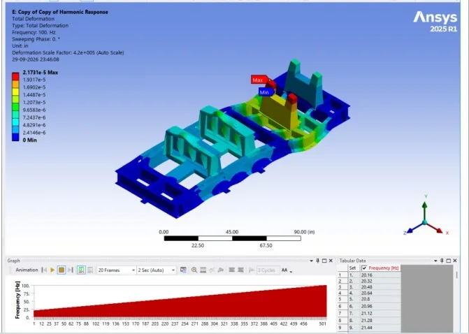Click the Ansys 2025 R1 logo
The height and width of the screenshot is (334, 469).
click(x=435, y=22)
